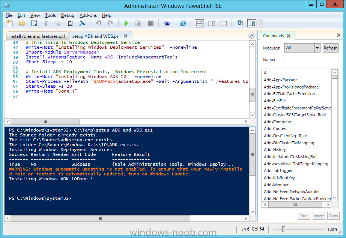The image size is (346, 238).
Task: Select Add-Member command
Action: 276,185
